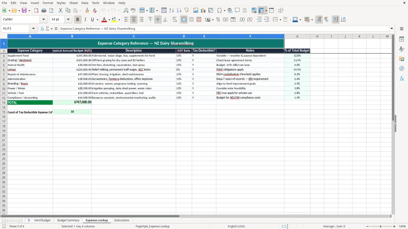Sort the selection ascending
Image resolution: width=408 pixels, height=229 pixels.
coord(172,11)
